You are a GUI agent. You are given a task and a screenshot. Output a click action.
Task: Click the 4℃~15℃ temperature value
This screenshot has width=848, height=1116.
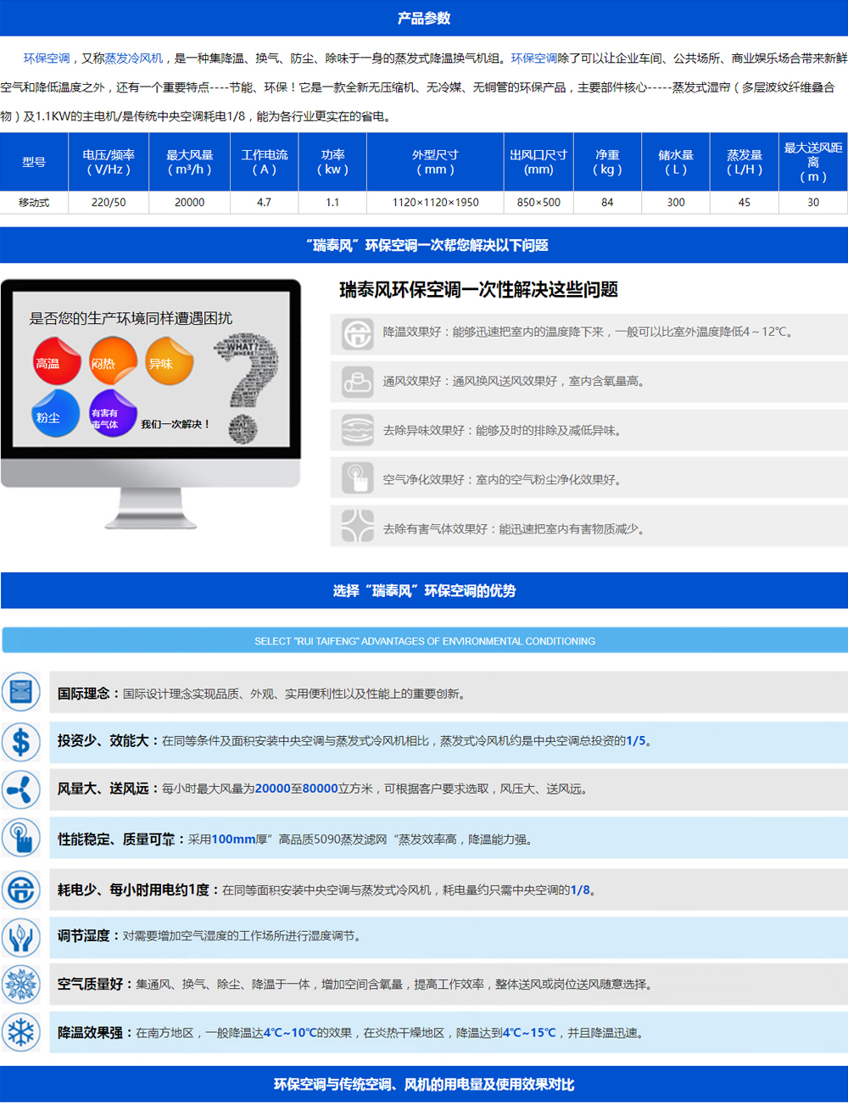(529, 1033)
